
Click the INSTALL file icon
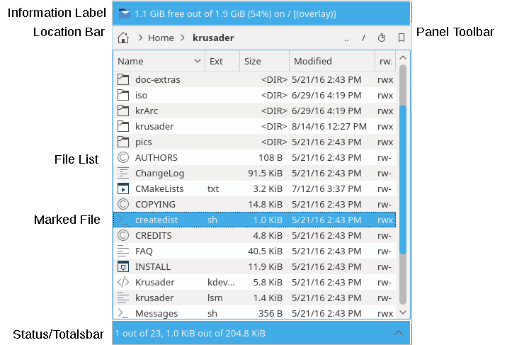point(123,266)
